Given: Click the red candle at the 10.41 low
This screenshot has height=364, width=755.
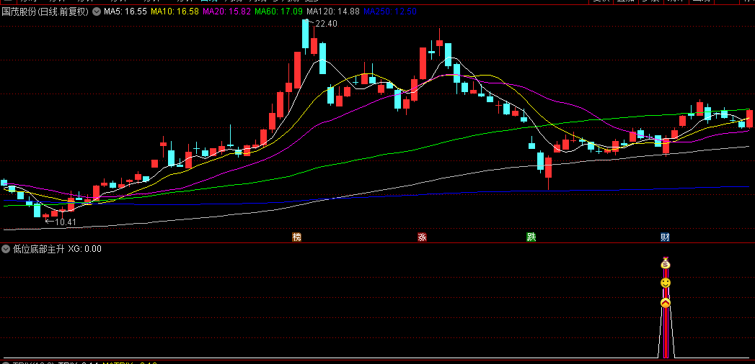Looking at the screenshot, I should click(45, 216).
